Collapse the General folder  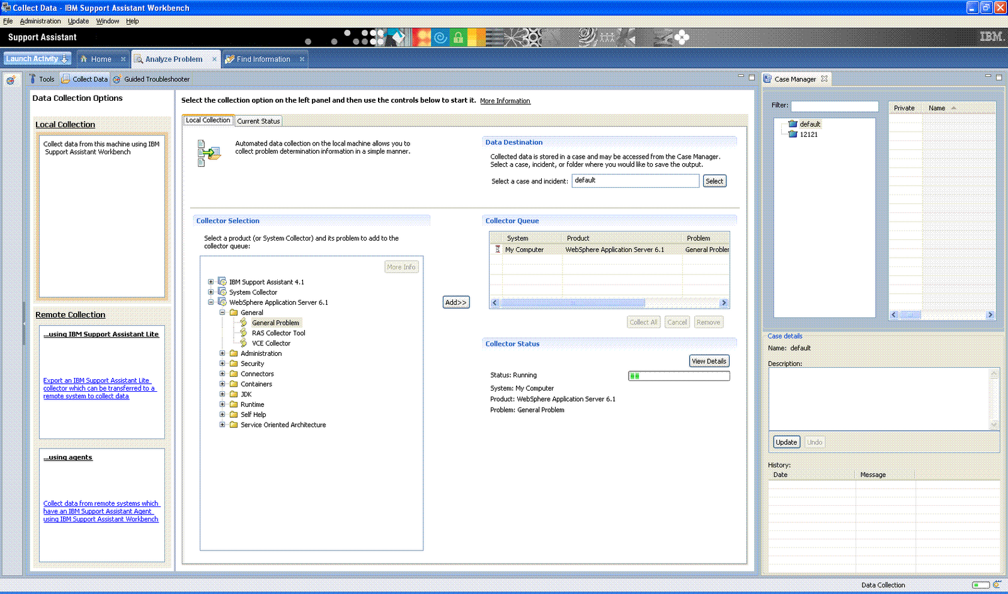tap(222, 312)
